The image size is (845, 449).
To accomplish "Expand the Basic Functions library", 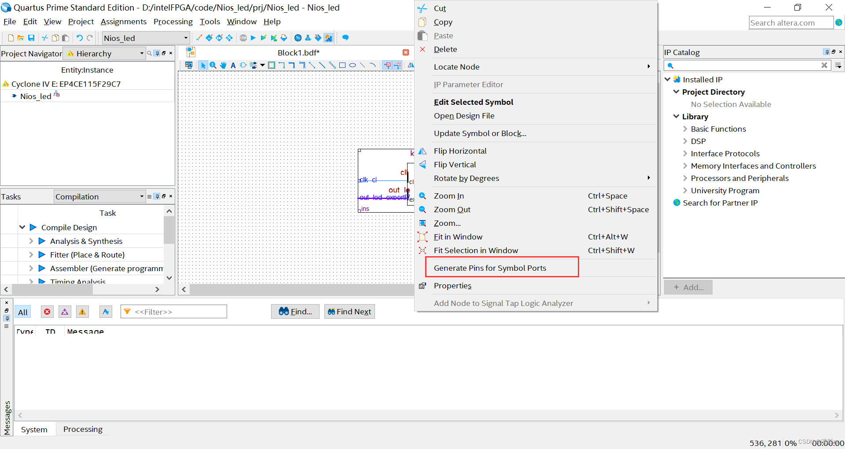I will click(685, 129).
